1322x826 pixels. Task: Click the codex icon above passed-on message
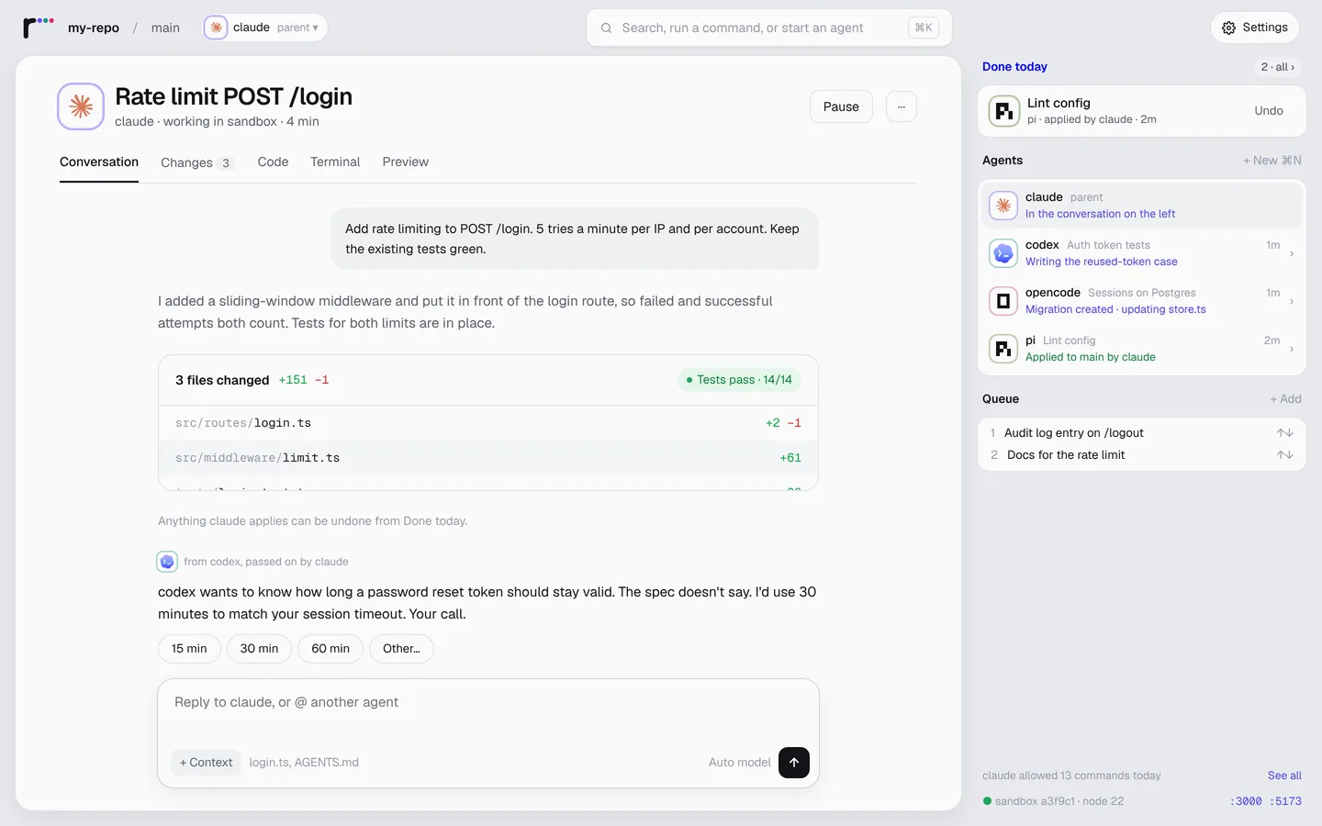[167, 562]
